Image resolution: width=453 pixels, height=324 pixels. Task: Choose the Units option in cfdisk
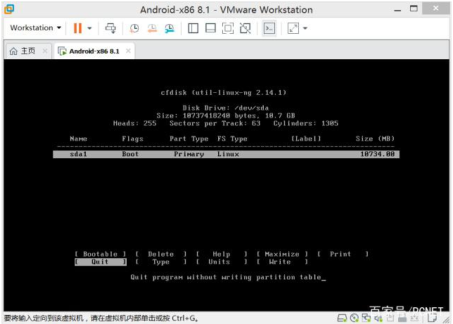click(221, 262)
